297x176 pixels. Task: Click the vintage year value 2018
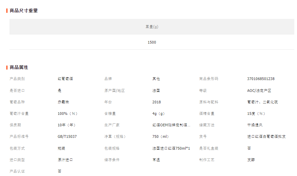157,102
